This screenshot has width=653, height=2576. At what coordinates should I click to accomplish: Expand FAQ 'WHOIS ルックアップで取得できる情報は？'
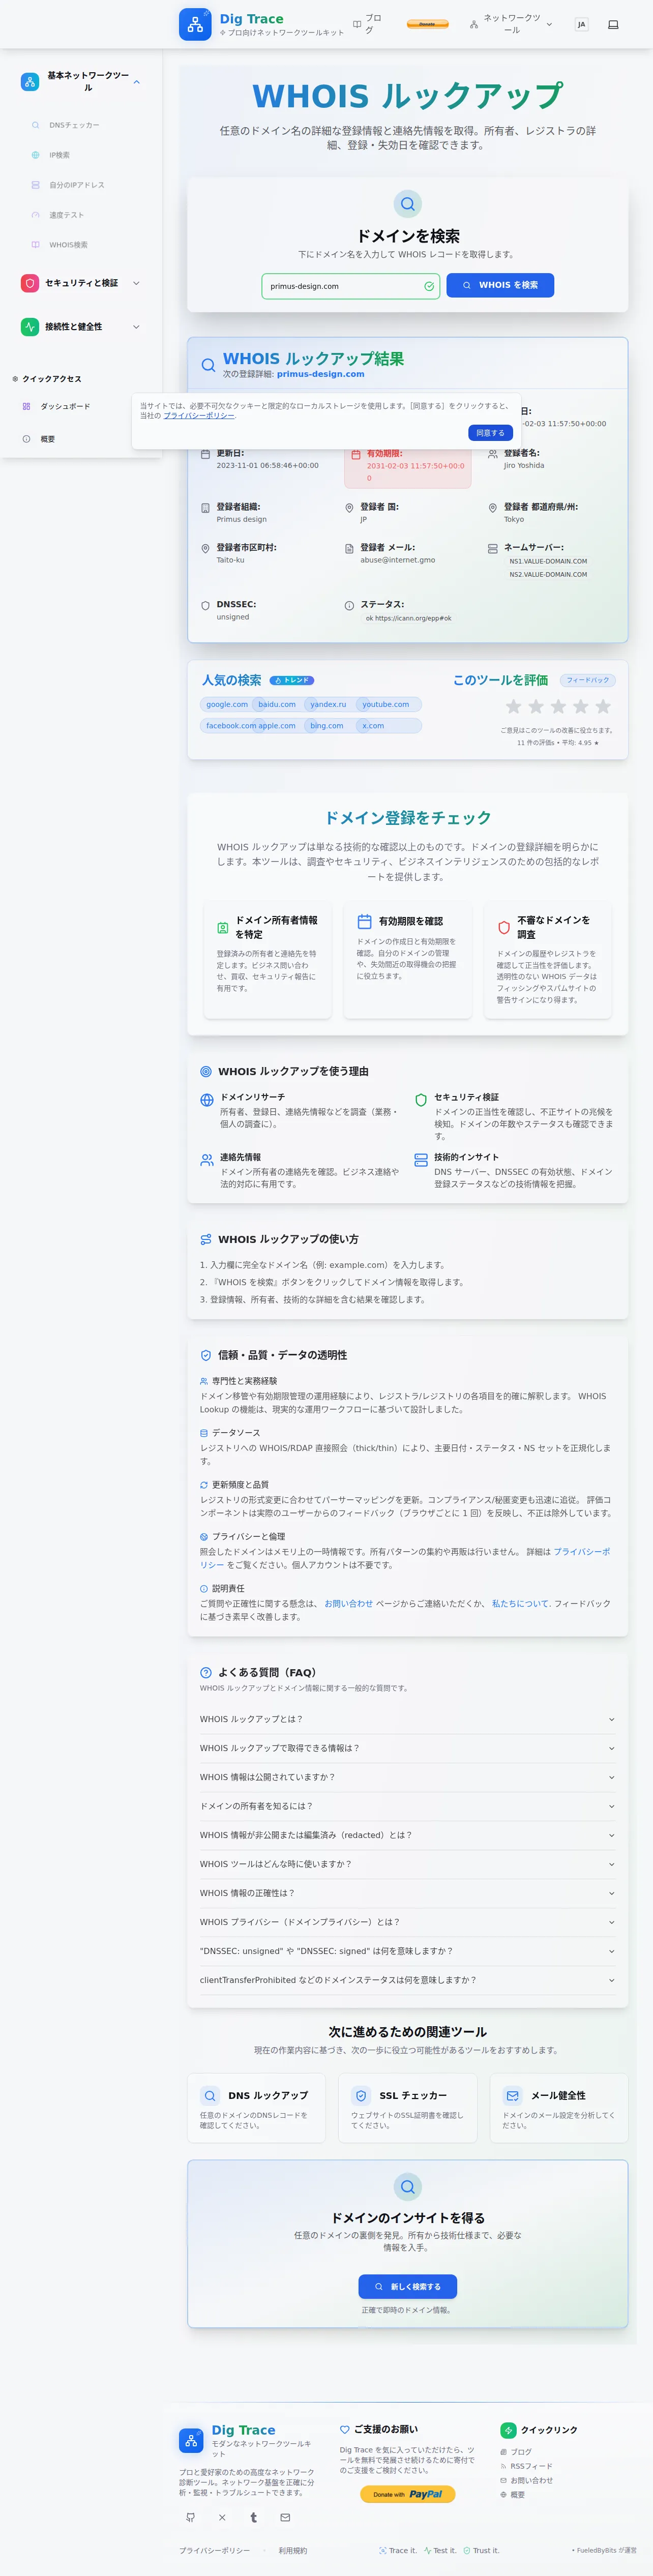(407, 1748)
